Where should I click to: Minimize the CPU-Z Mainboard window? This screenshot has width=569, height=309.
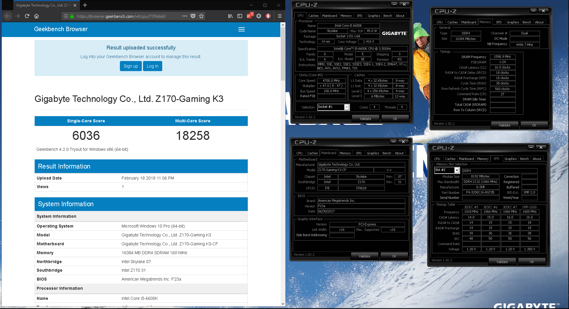(x=393, y=142)
